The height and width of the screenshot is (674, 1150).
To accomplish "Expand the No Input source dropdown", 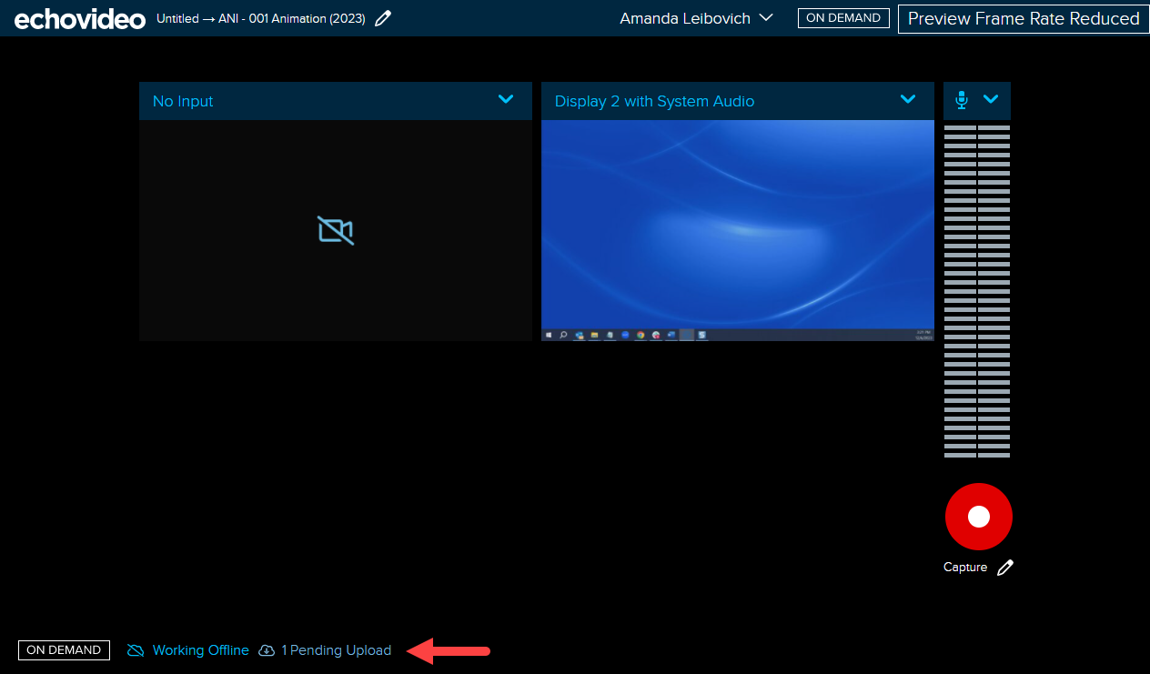I will (506, 100).
